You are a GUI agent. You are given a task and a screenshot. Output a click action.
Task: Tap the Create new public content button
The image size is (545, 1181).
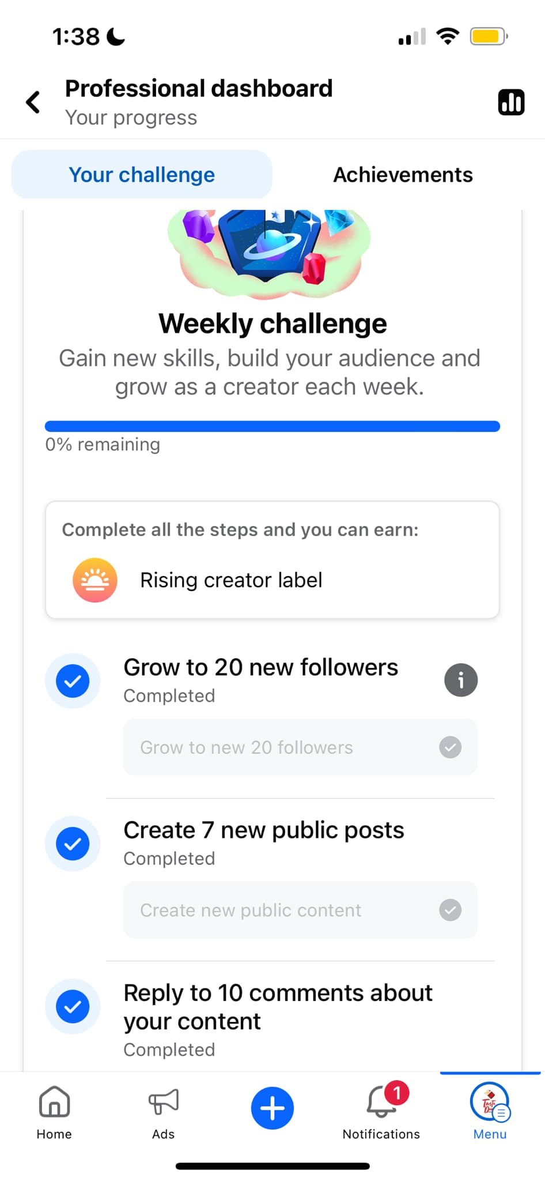[300, 910]
